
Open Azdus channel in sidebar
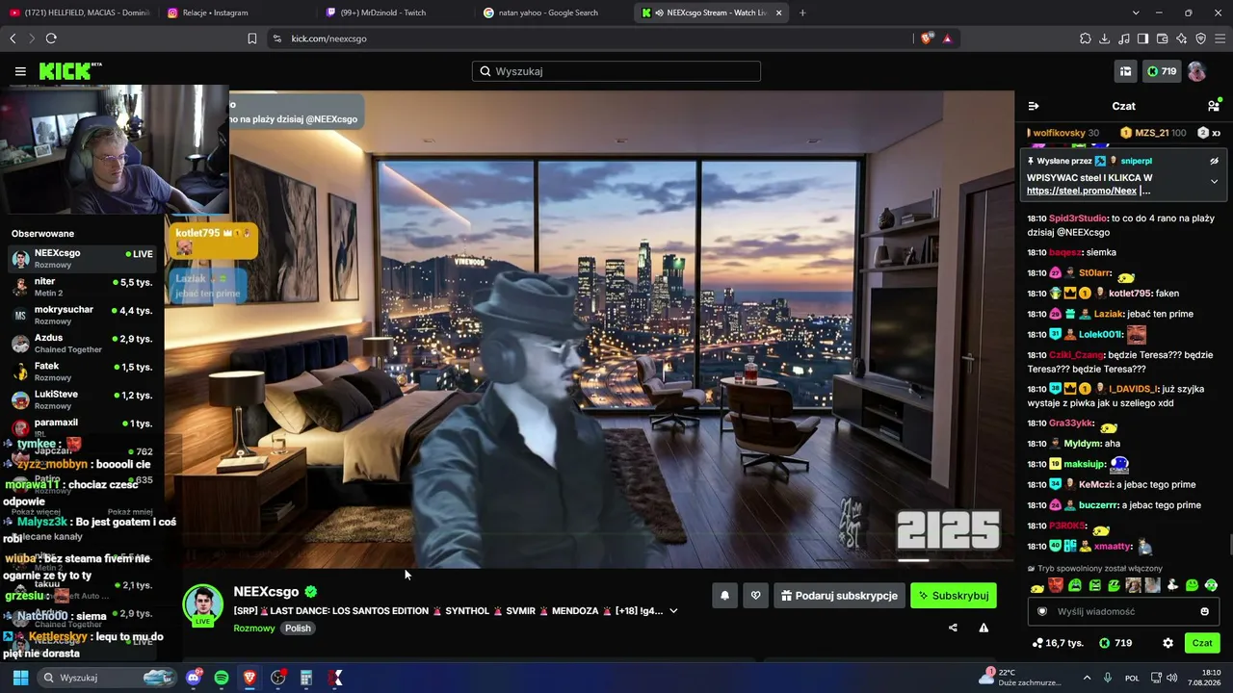(x=82, y=344)
